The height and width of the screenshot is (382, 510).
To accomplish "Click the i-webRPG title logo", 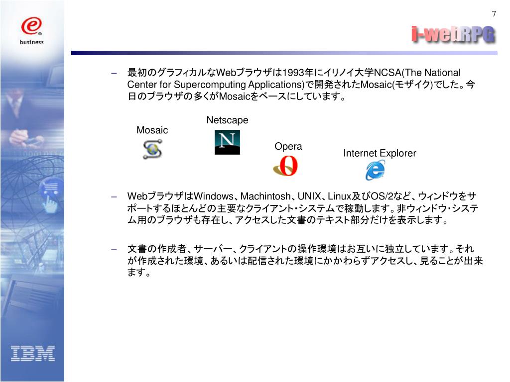I will (453, 34).
